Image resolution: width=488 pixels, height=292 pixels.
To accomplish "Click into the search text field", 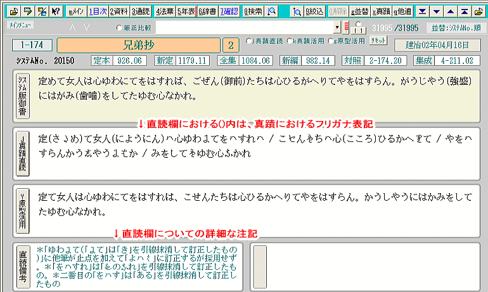I will pos(244,27).
